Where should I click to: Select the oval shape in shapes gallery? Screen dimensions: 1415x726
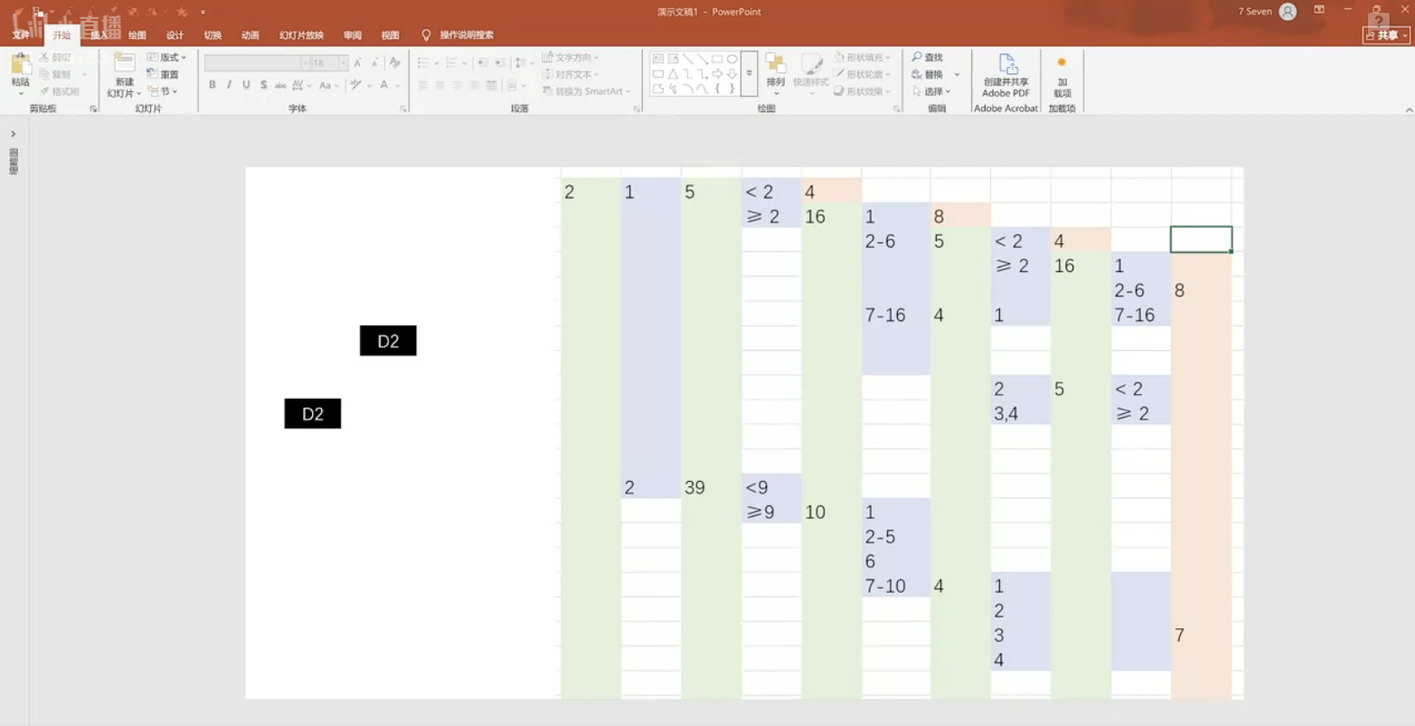(x=732, y=59)
